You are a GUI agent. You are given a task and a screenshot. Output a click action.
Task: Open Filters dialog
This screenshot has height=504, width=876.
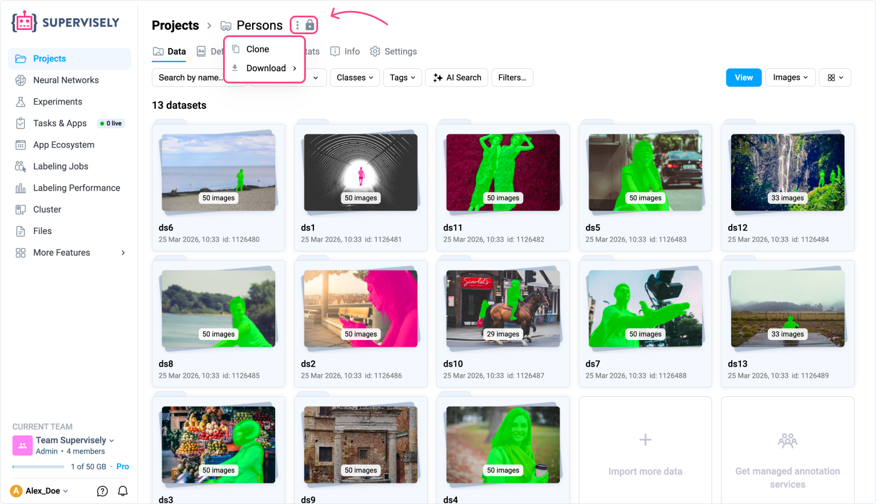(x=512, y=77)
